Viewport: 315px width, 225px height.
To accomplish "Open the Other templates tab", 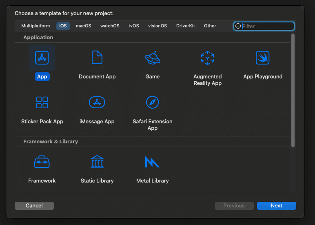I will pos(210,26).
